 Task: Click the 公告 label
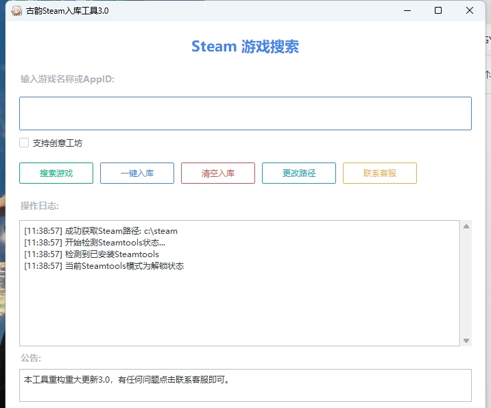point(31,357)
